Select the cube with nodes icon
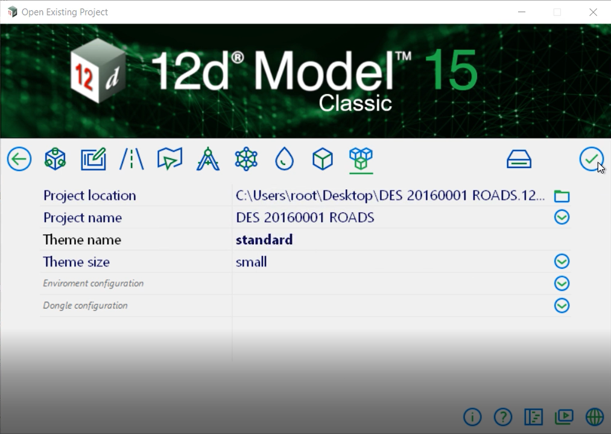611x434 pixels. (x=55, y=159)
